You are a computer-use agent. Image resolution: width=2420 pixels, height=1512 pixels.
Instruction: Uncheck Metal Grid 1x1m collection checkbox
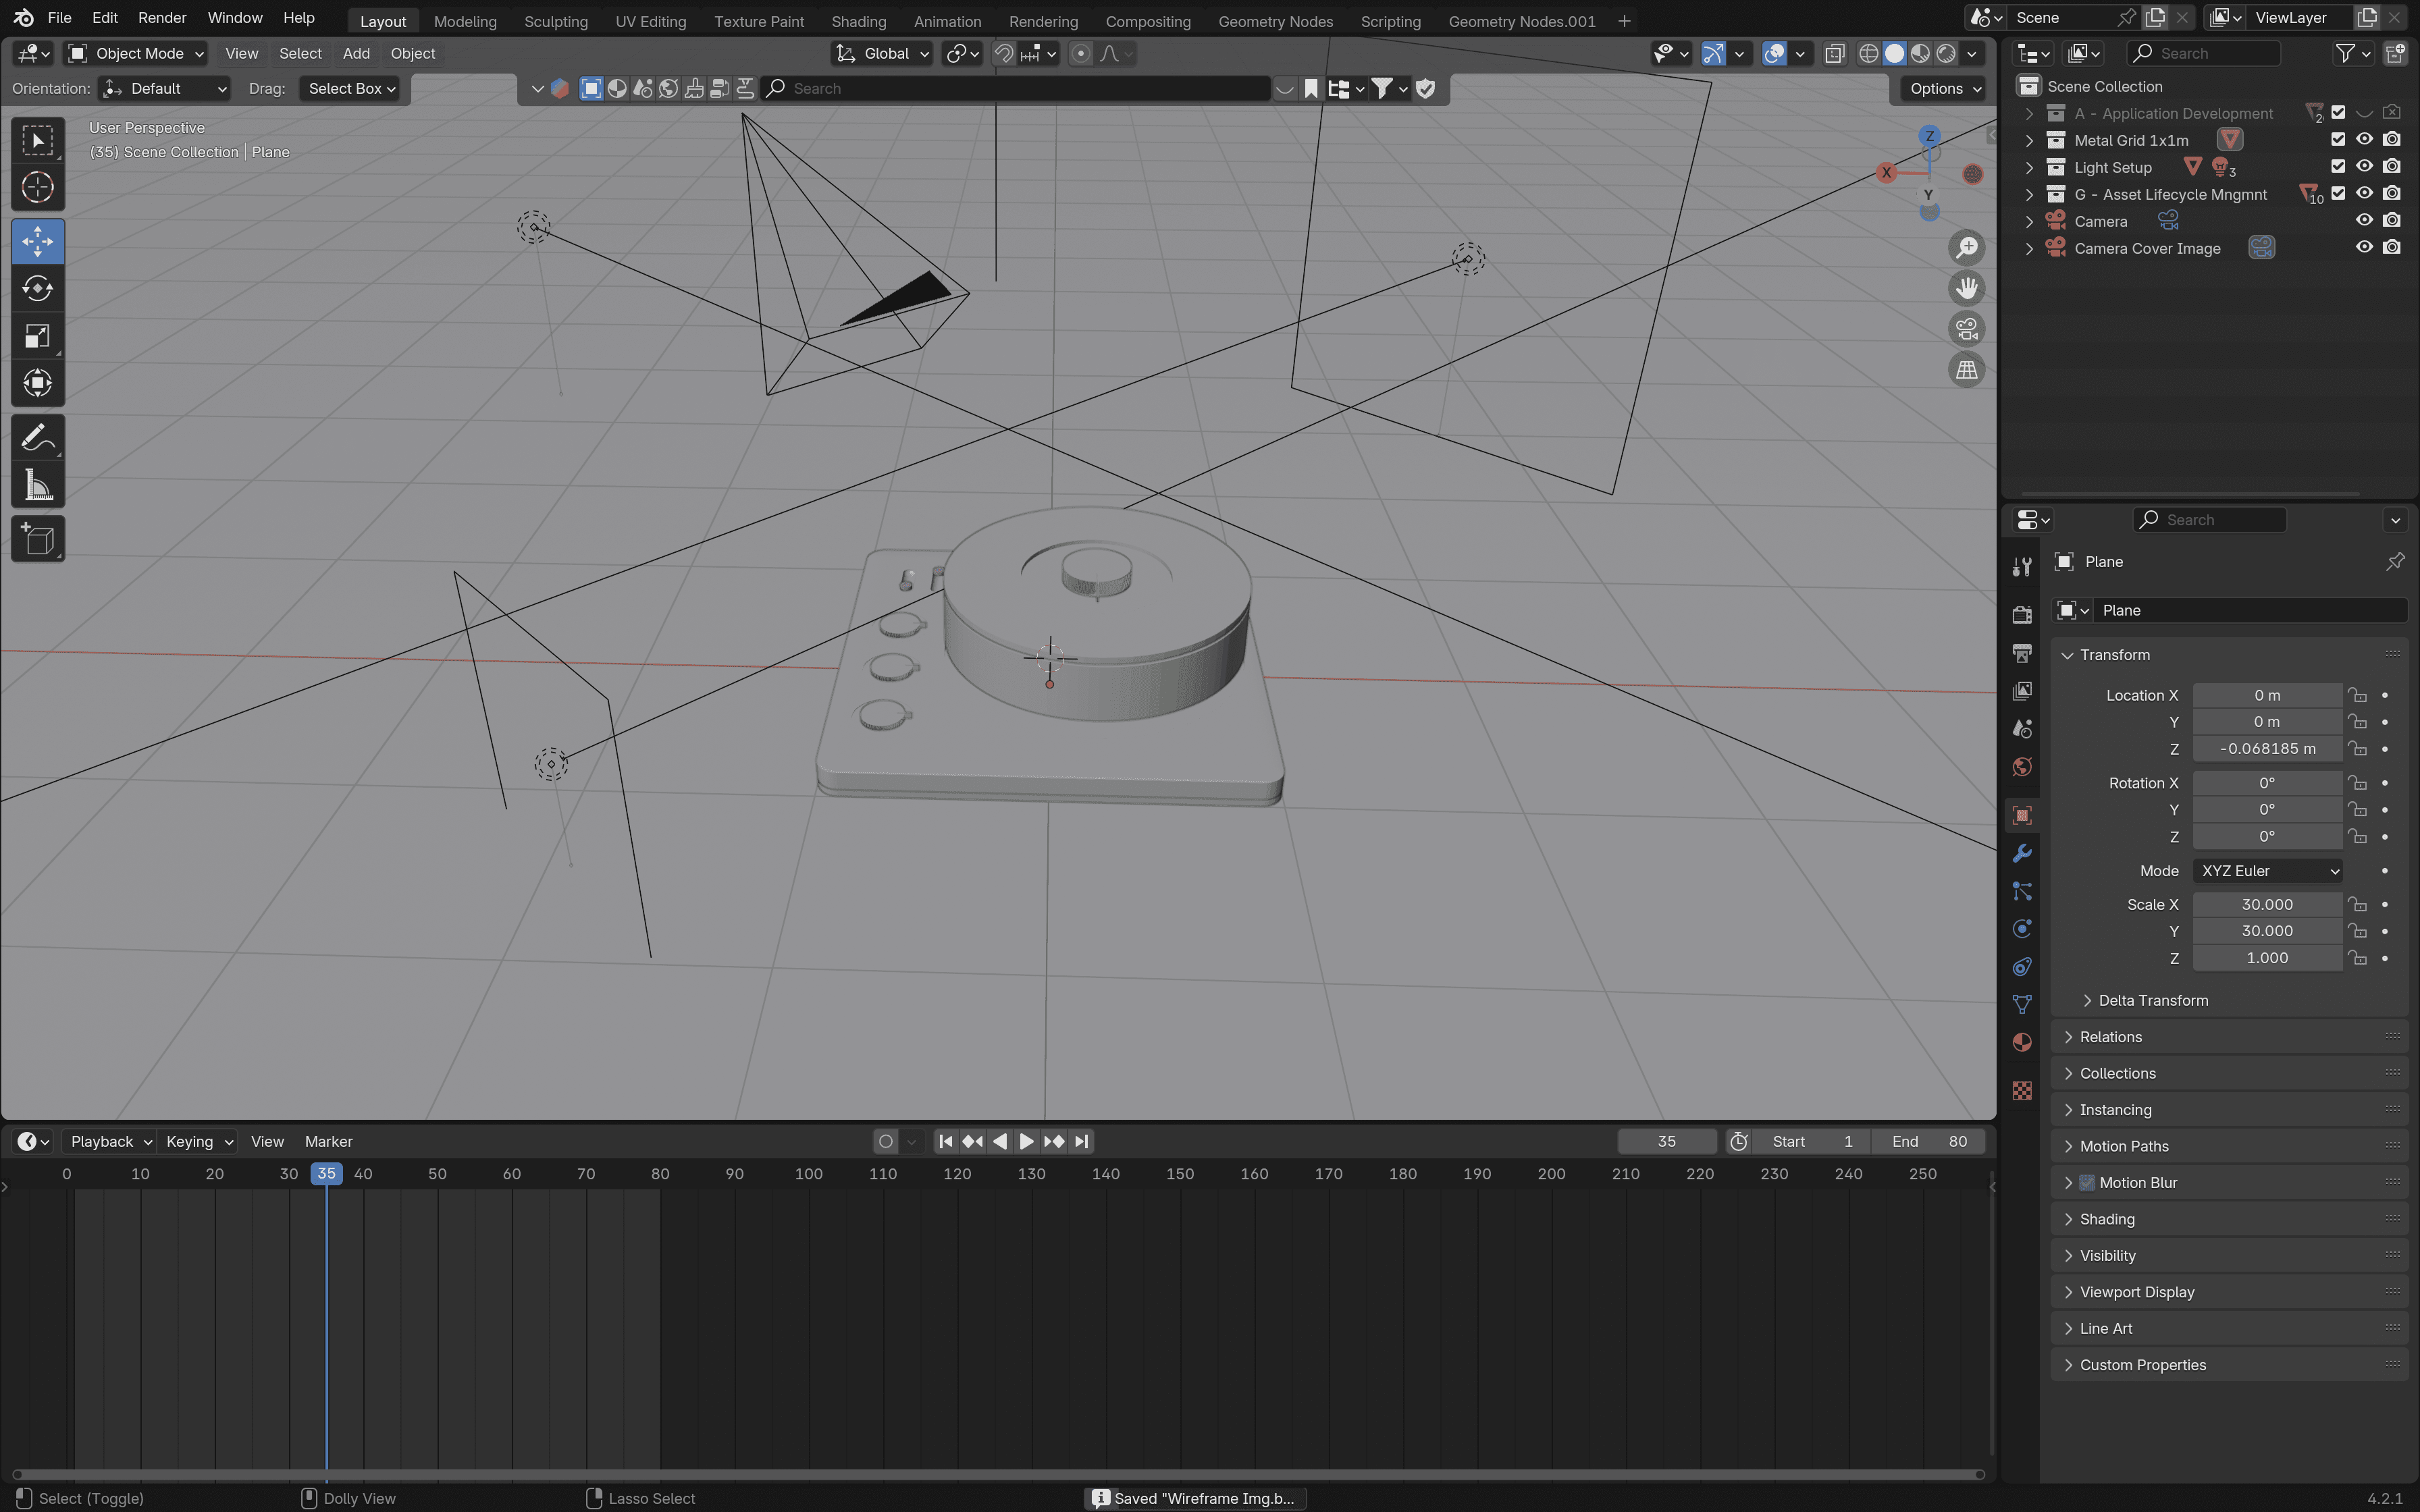[x=2338, y=140]
